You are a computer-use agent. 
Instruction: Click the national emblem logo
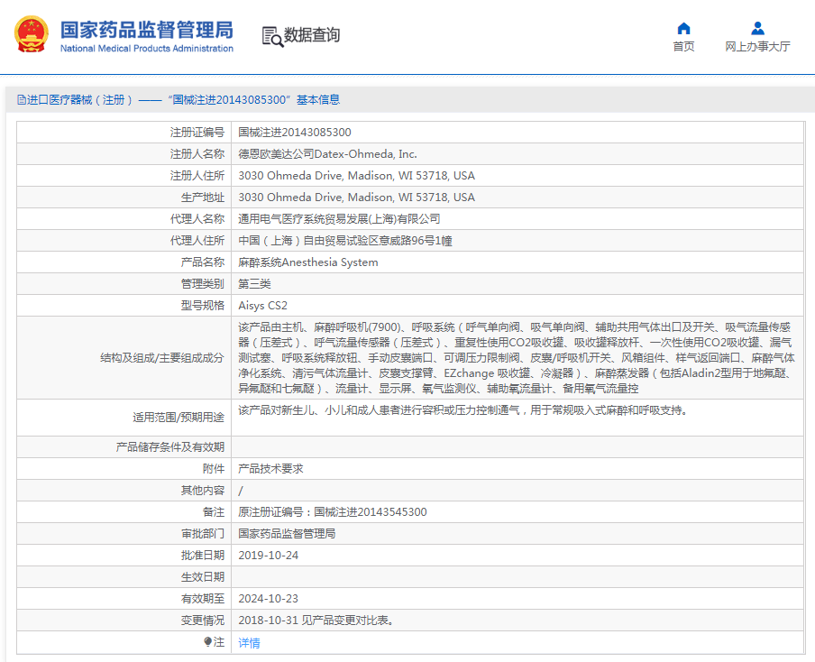coord(32,34)
